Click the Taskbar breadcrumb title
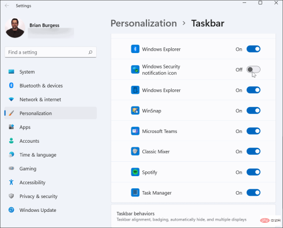This screenshot has height=228, width=283. pos(207,24)
